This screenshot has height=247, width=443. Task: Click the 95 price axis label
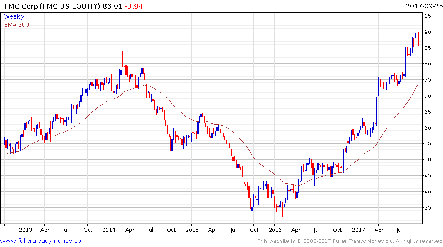[428, 16]
